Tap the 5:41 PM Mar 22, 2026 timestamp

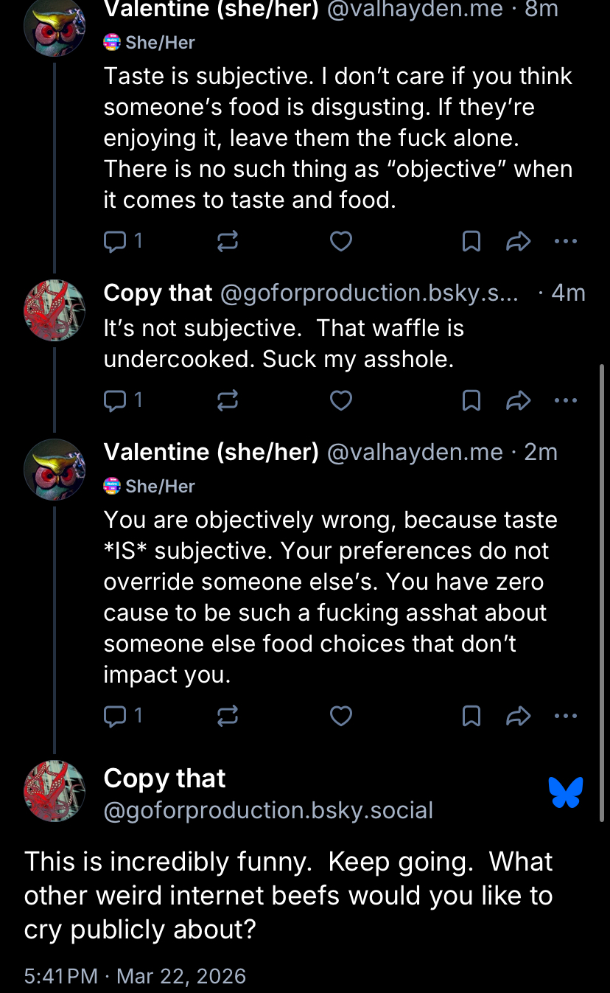pyautogui.click(x=135, y=976)
